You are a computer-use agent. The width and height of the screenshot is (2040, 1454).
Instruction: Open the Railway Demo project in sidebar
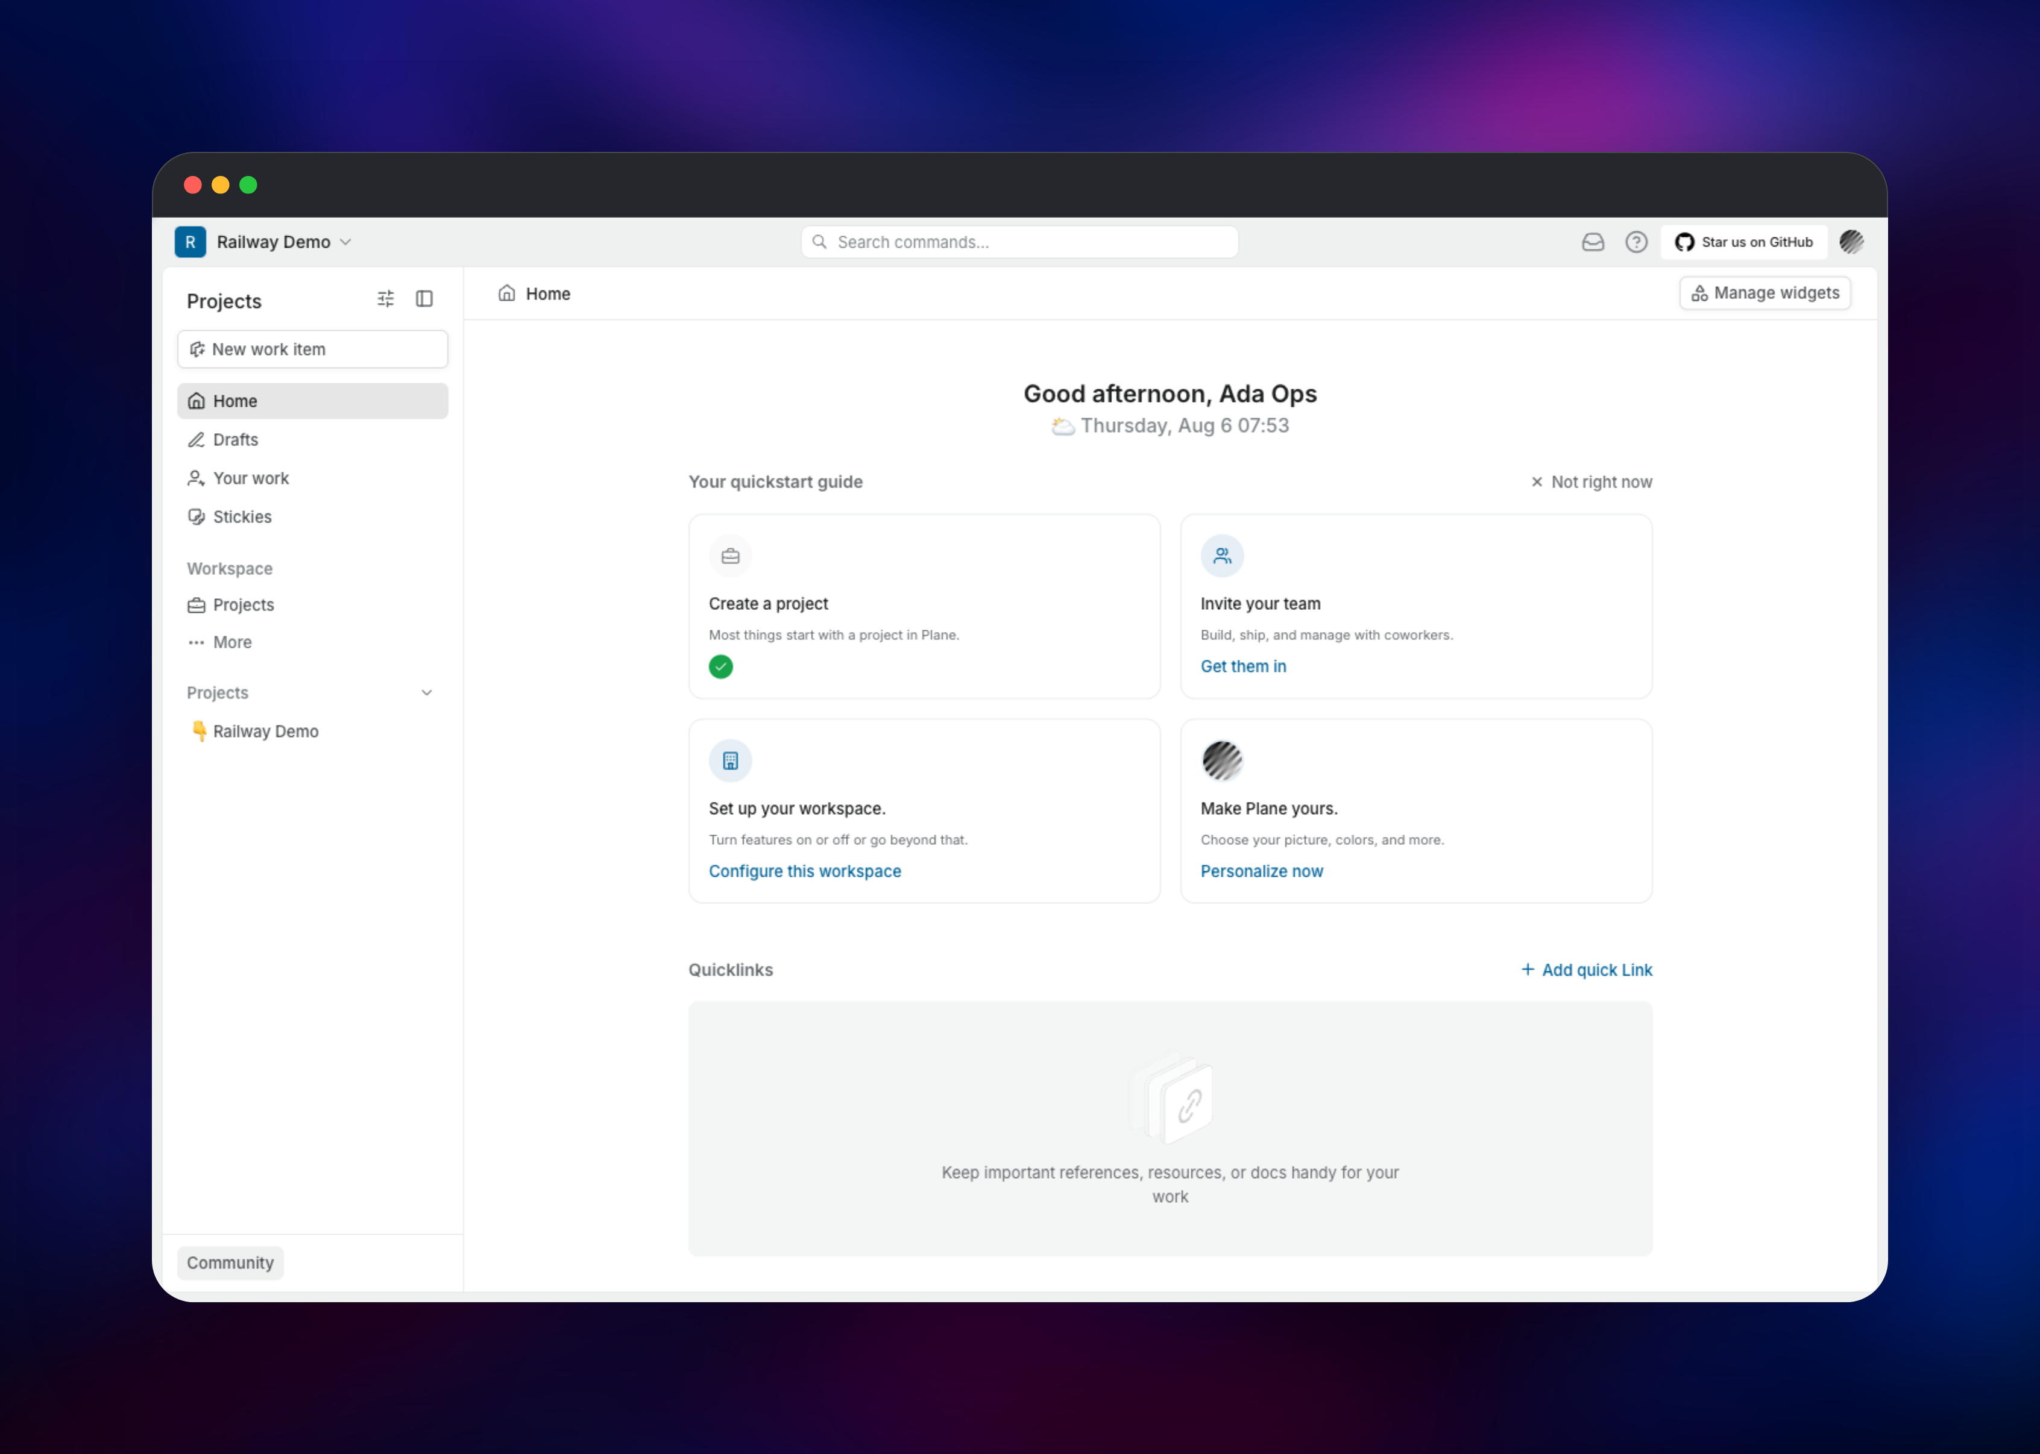coord(312,732)
